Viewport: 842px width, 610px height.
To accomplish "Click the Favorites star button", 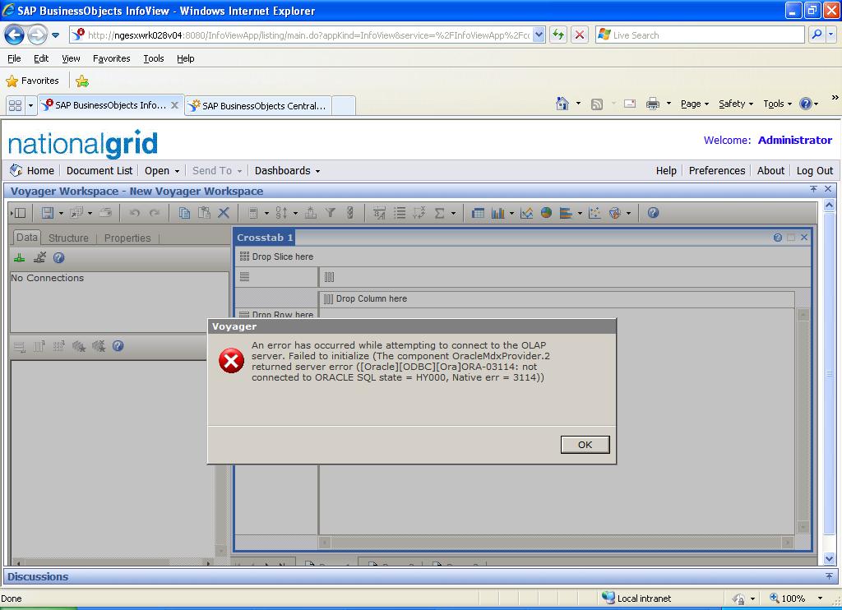I will pyautogui.click(x=32, y=81).
